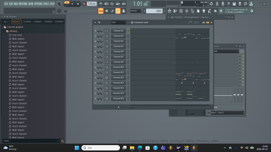Open the mixer window icon
This screenshot has height=152, width=271.
click(x=187, y=11)
